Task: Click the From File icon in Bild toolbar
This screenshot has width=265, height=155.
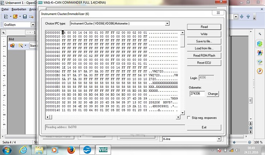Action: coord(12,45)
